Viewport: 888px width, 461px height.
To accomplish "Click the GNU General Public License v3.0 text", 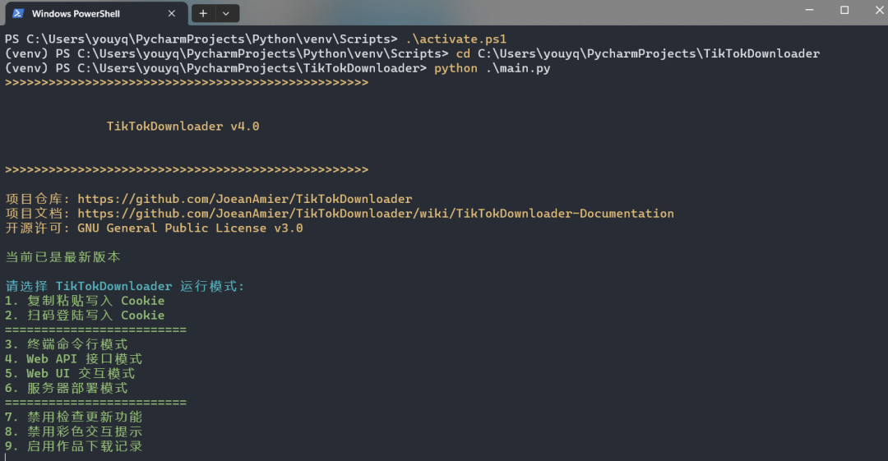I will 190,228.
